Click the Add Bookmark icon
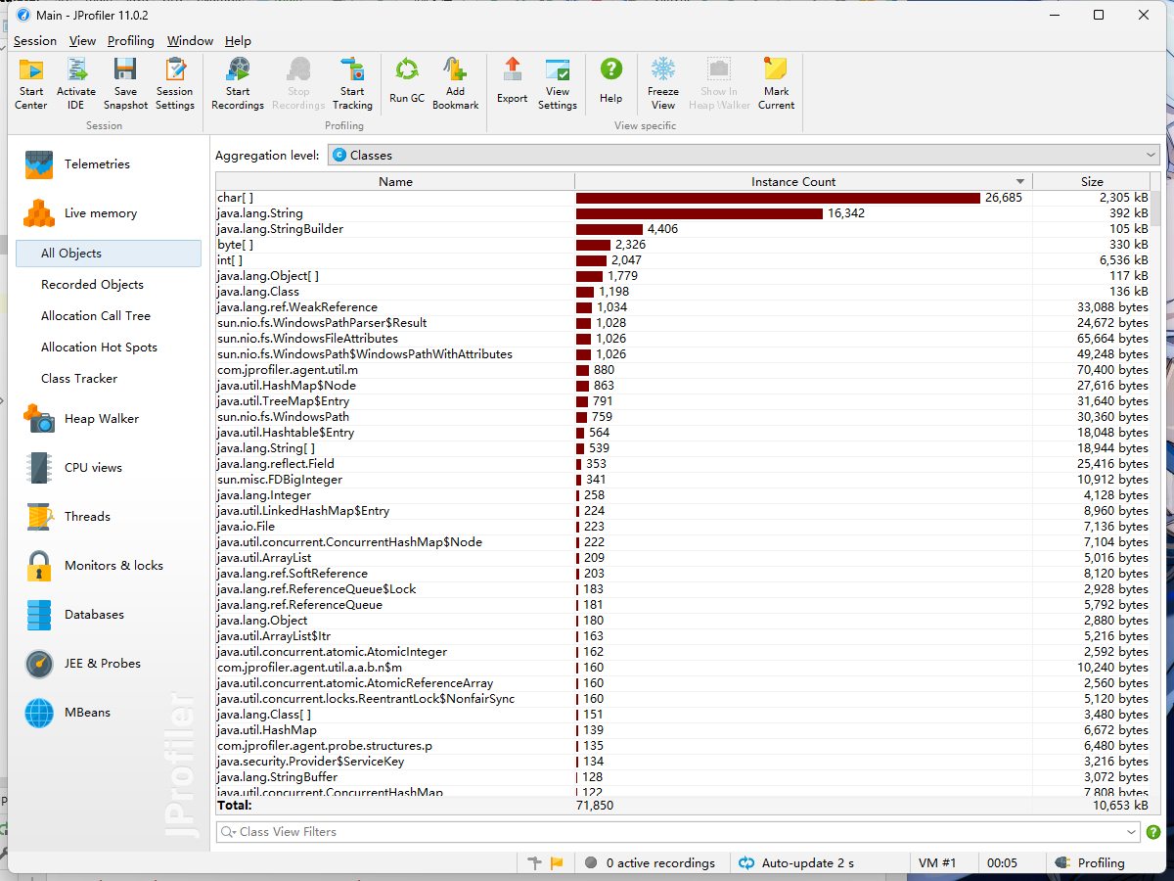 (456, 83)
